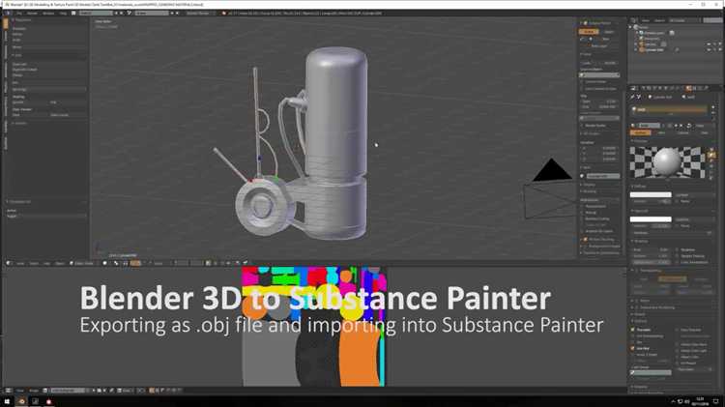Toggle the specular Ramp checkbox

pos(679,225)
